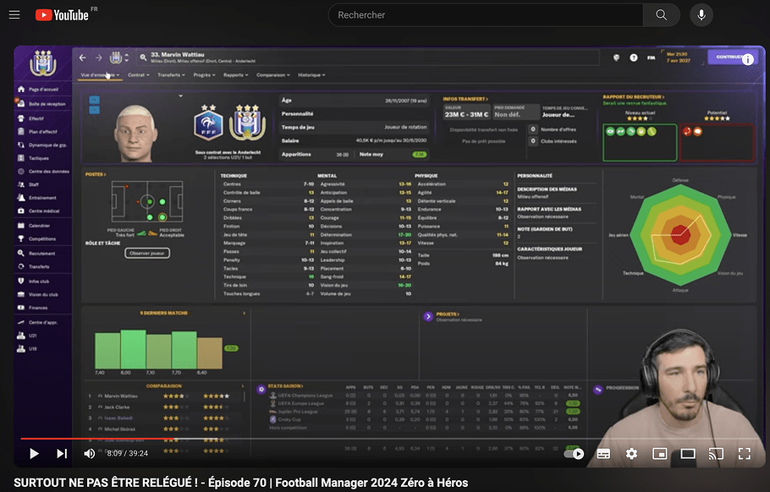Open the club switcher arrows

click(127, 57)
